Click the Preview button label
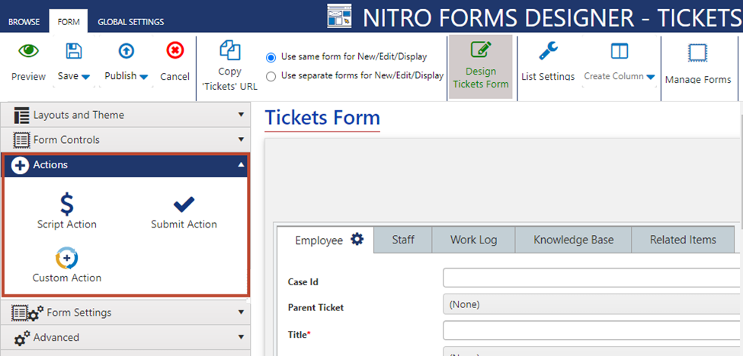Image resolution: width=743 pixels, height=356 pixels. (28, 77)
